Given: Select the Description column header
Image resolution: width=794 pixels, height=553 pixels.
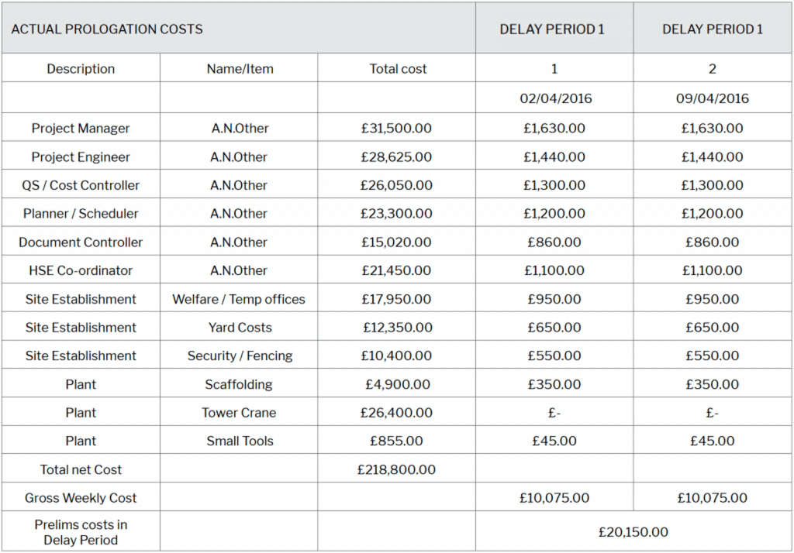Looking at the screenshot, I should 81,69.
